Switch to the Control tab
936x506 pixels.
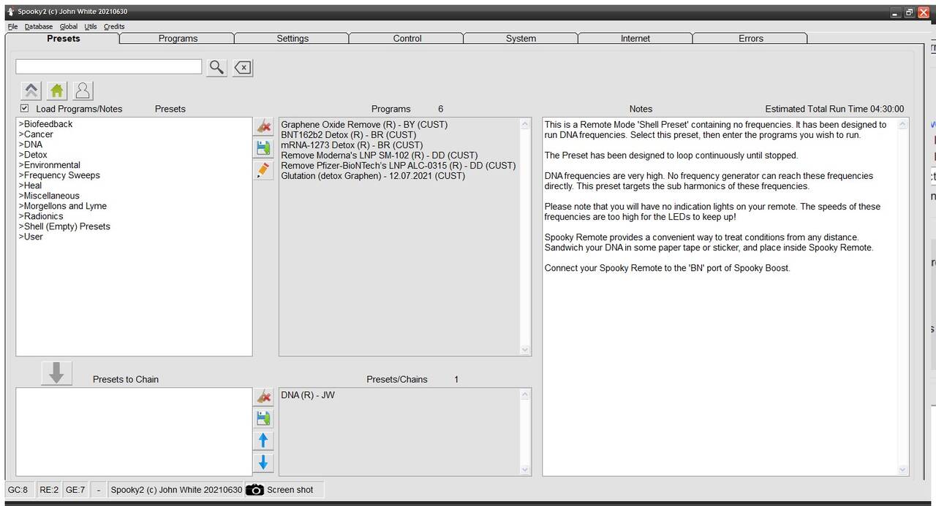[x=407, y=39]
